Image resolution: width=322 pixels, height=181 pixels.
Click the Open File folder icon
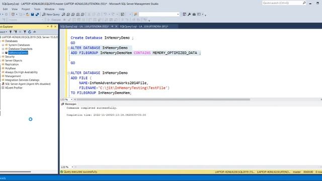[28, 15]
